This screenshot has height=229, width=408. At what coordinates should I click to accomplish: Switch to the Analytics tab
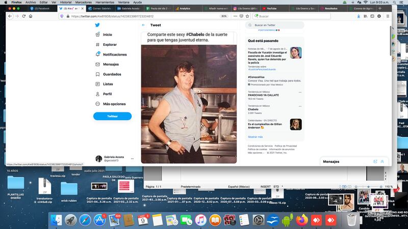tap(187, 8)
